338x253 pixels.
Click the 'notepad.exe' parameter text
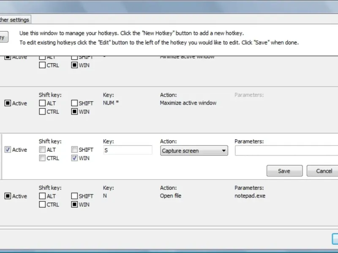click(x=250, y=196)
